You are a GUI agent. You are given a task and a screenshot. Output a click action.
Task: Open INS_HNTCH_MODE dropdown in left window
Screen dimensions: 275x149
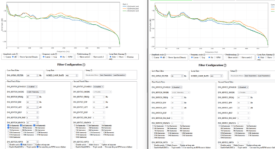[36, 92]
